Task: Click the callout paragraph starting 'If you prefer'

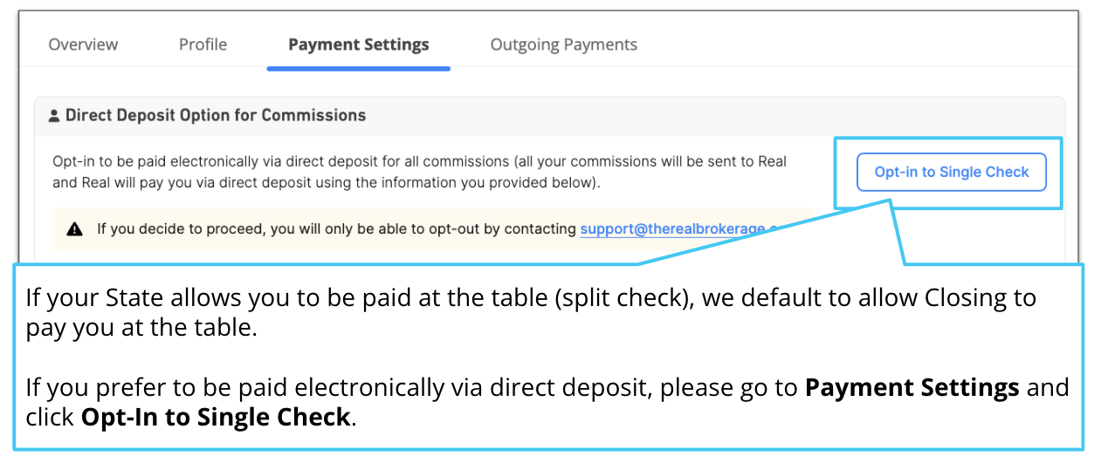Action: click(547, 402)
